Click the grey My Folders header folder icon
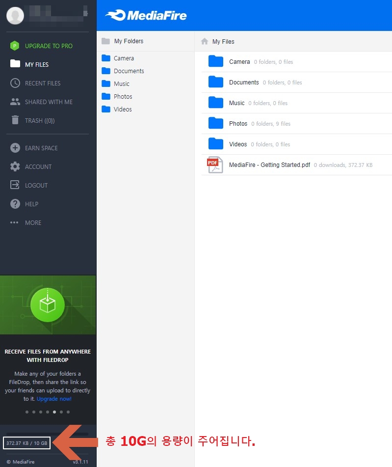The height and width of the screenshot is (467, 392). pyautogui.click(x=105, y=41)
